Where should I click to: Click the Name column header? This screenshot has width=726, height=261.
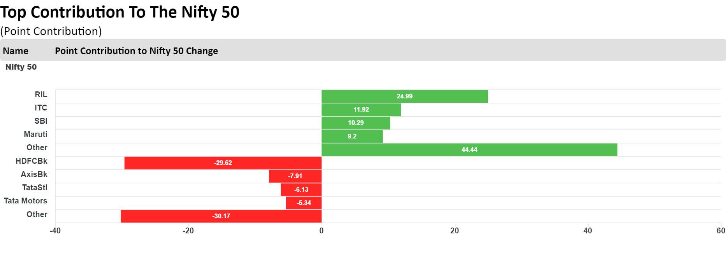click(x=16, y=51)
